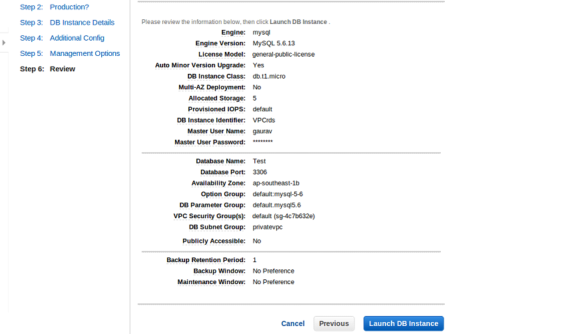Screen dimensions: 584x334
Task: Click the Publicly Accessible label
Action: pyautogui.click(x=214, y=241)
